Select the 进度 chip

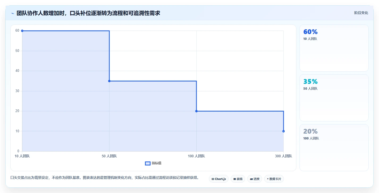point(255,179)
